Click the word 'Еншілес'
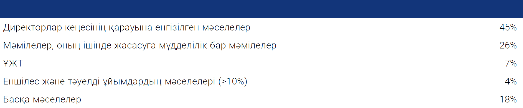Screen dimensions: 523x108 point(21,81)
